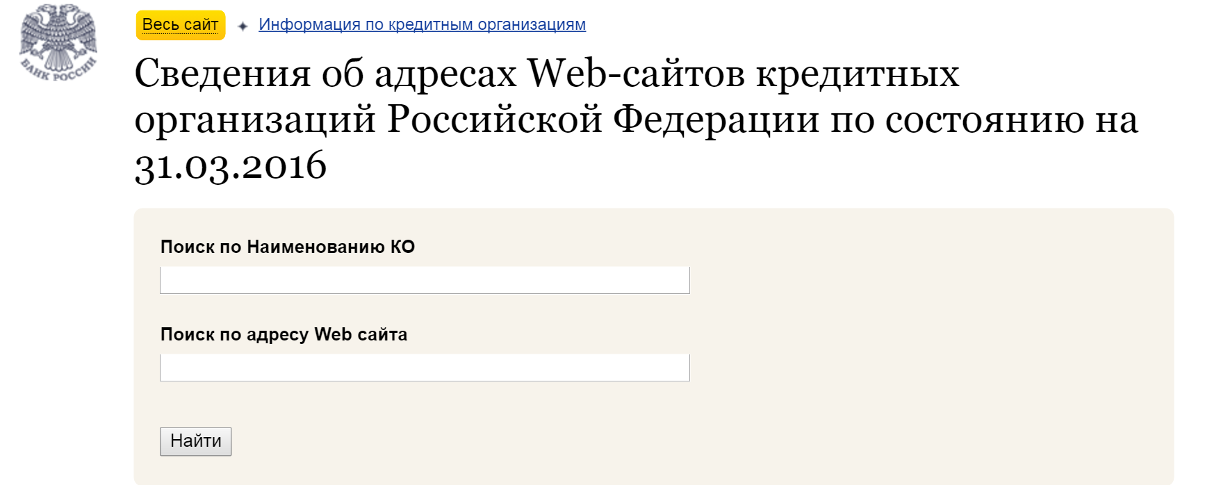
Task: Click the word 'Web-сайтов' in the title
Action: (636, 73)
